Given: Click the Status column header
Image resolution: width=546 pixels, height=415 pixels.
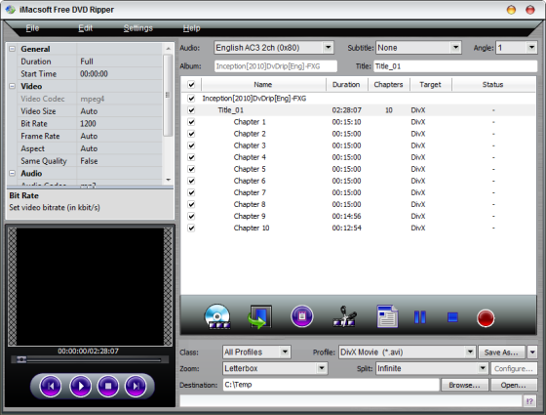Looking at the screenshot, I should 493,84.
